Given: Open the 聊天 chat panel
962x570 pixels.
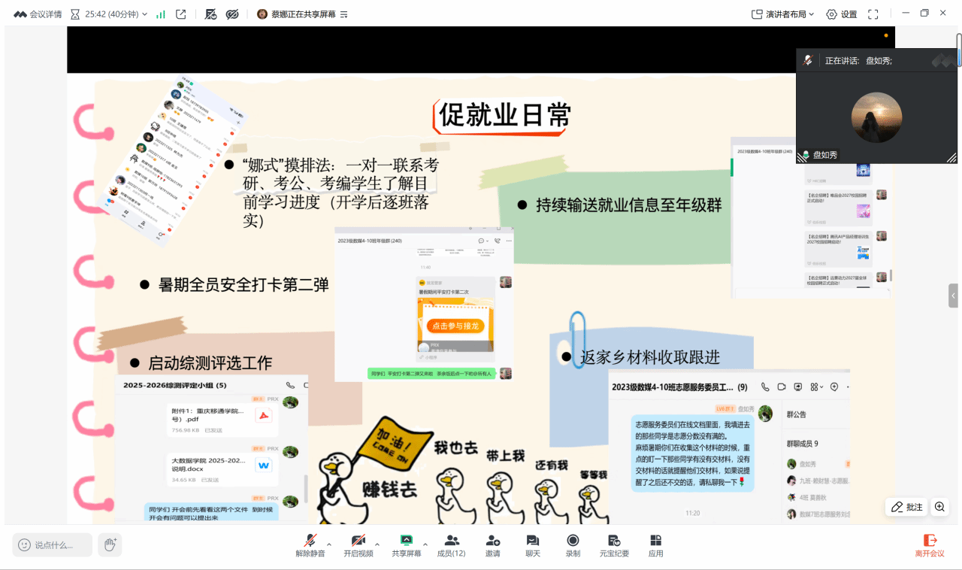Looking at the screenshot, I should point(533,545).
